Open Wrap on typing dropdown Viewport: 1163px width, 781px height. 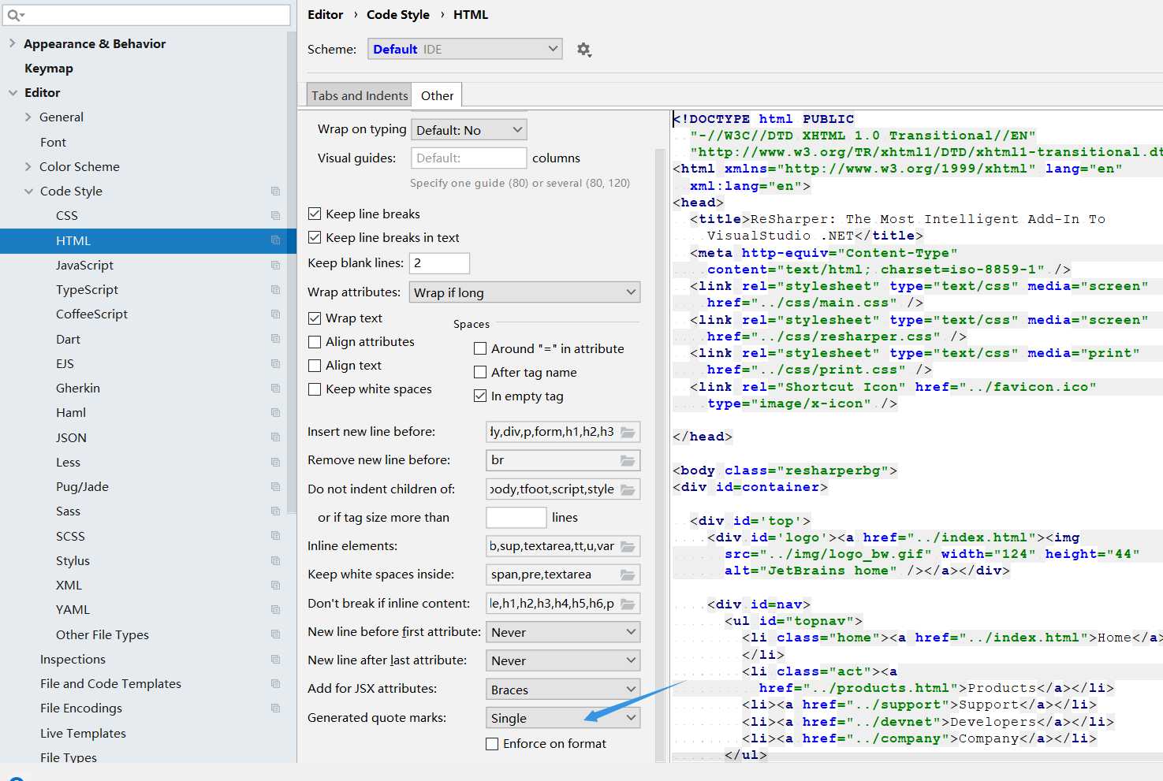pyautogui.click(x=469, y=130)
